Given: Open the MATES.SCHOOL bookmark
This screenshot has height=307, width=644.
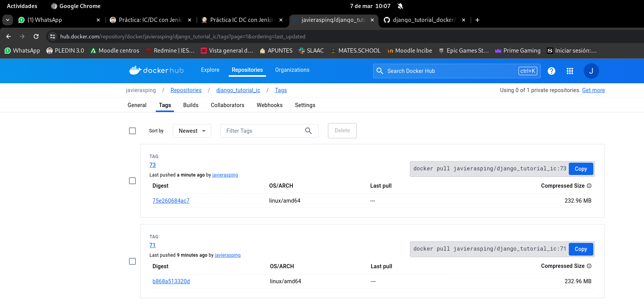Looking at the screenshot, I should tap(355, 51).
